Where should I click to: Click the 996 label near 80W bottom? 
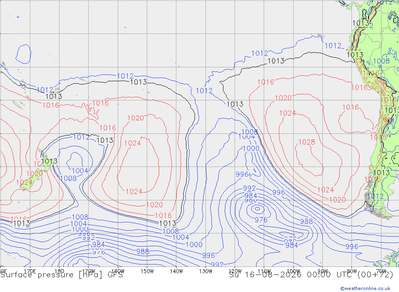(352, 247)
